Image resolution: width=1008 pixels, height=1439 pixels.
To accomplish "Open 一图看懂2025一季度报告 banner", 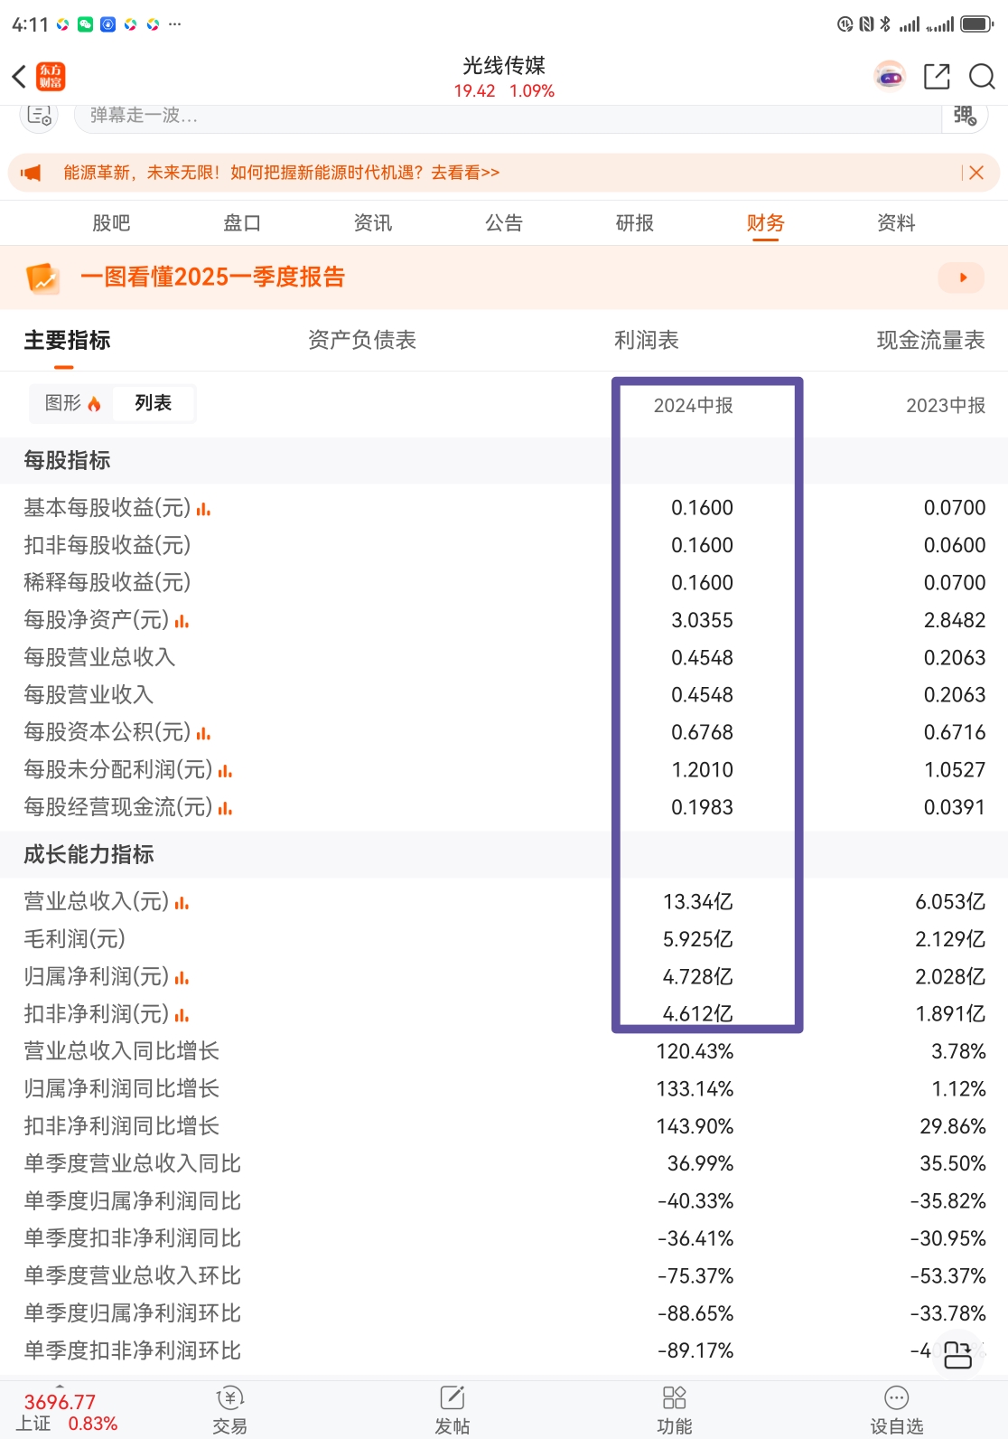I will (x=504, y=277).
